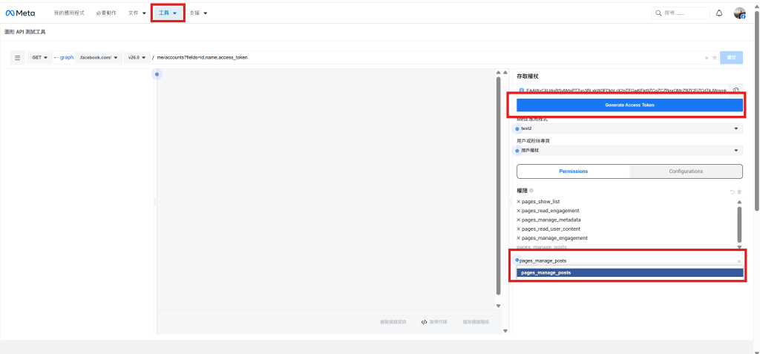Click the permissions list scrollbar thumb

739,225
